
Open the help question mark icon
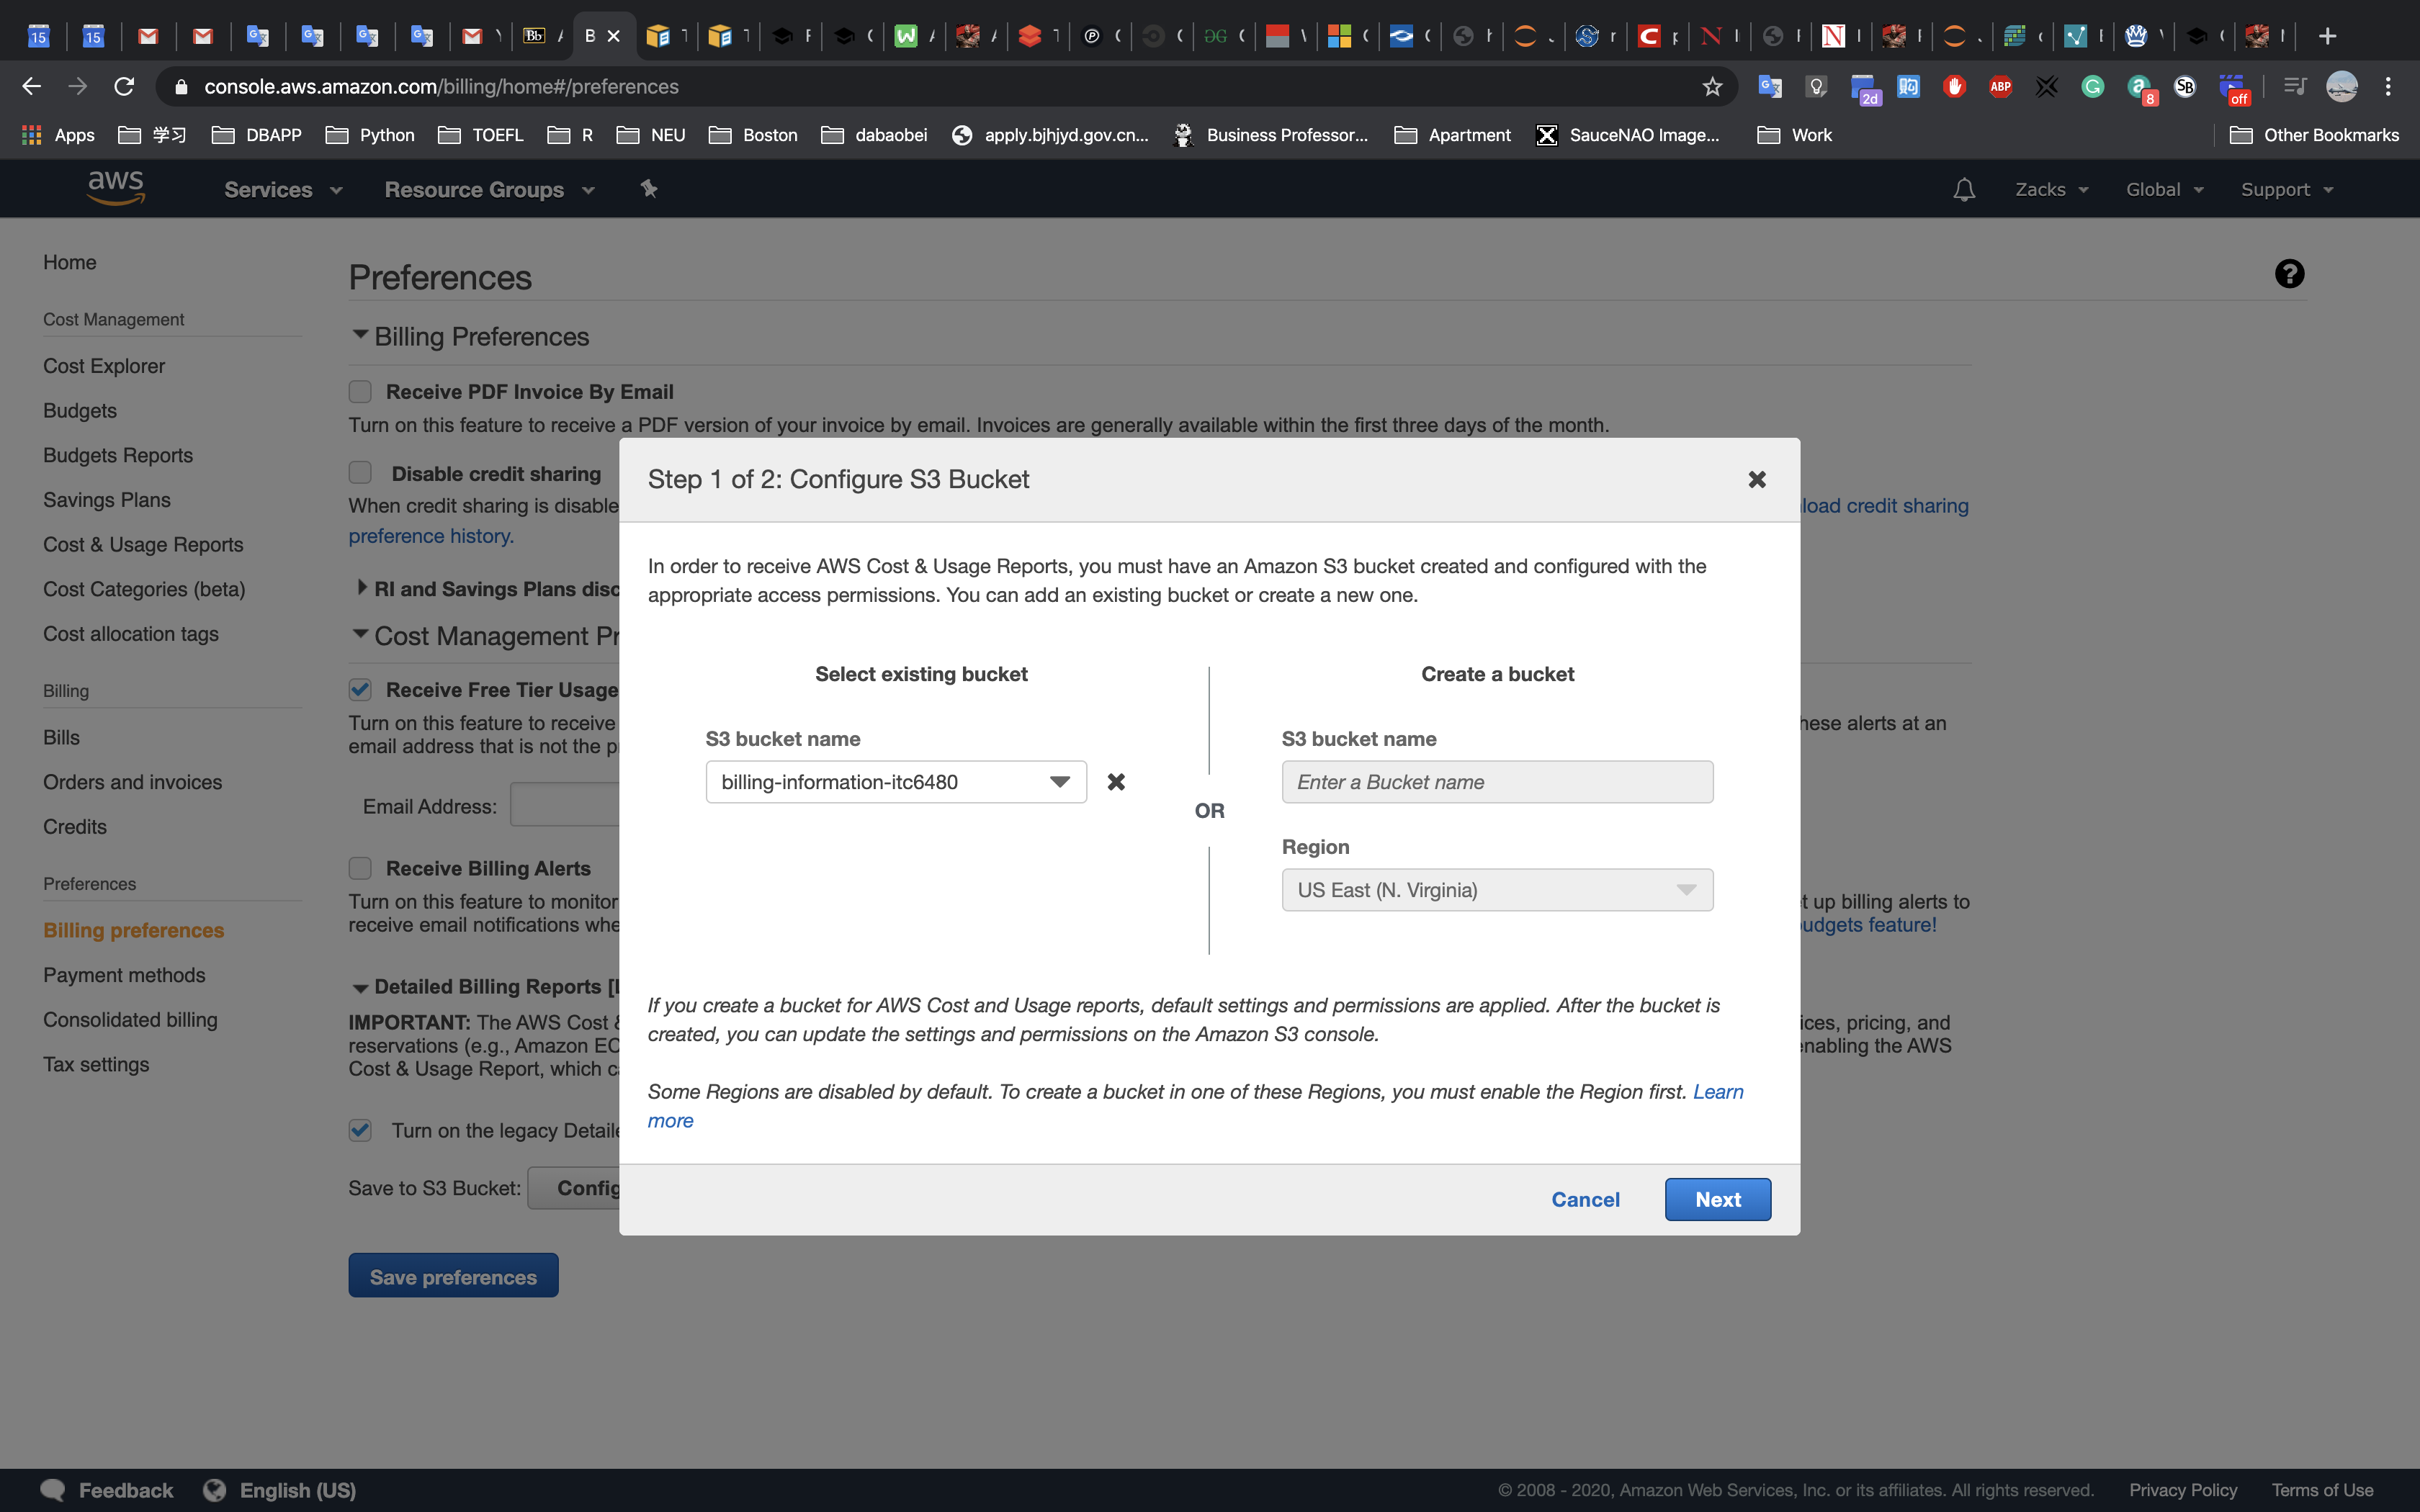tap(2289, 274)
